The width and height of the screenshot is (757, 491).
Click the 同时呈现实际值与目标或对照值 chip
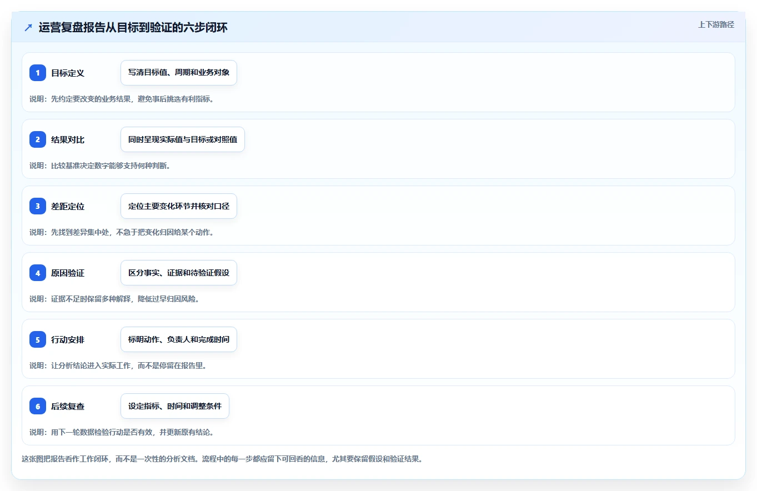click(x=183, y=139)
